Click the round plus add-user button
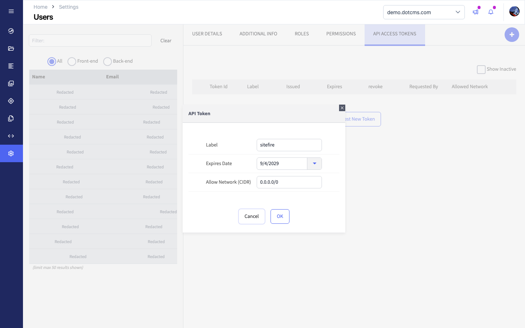Viewport: 525px width, 328px height. coord(512,35)
